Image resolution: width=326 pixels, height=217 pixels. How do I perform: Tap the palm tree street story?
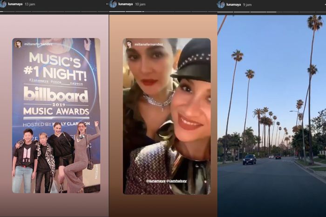(x=272, y=116)
